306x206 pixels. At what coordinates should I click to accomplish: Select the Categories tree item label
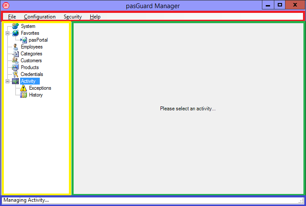tap(31, 54)
